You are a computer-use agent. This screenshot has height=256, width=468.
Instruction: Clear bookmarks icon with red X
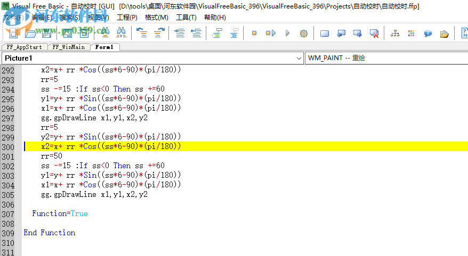pyautogui.click(x=374, y=34)
